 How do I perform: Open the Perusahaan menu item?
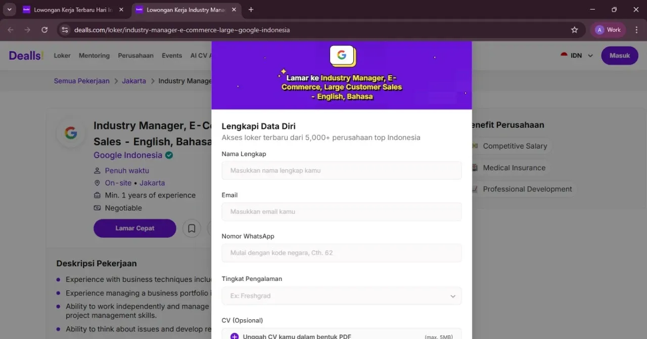point(135,56)
